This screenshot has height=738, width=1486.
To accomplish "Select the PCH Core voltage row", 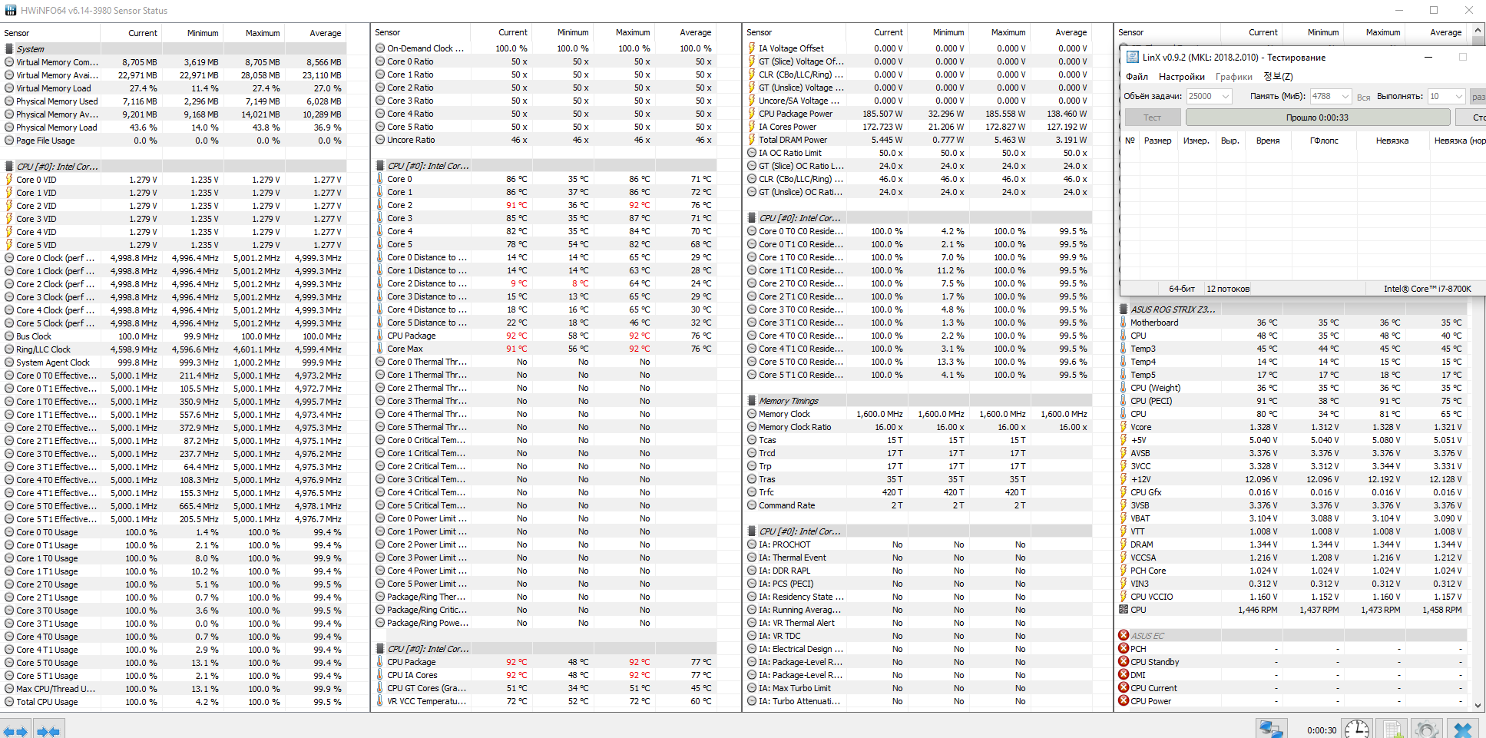I will pyautogui.click(x=1291, y=571).
